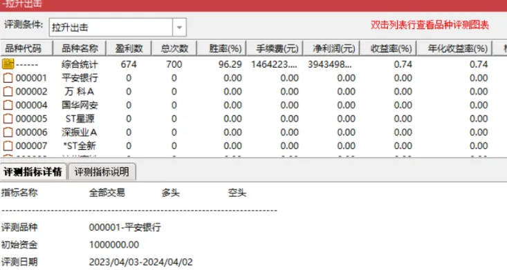Sort by 净利润(元) column header

pyautogui.click(x=331, y=48)
